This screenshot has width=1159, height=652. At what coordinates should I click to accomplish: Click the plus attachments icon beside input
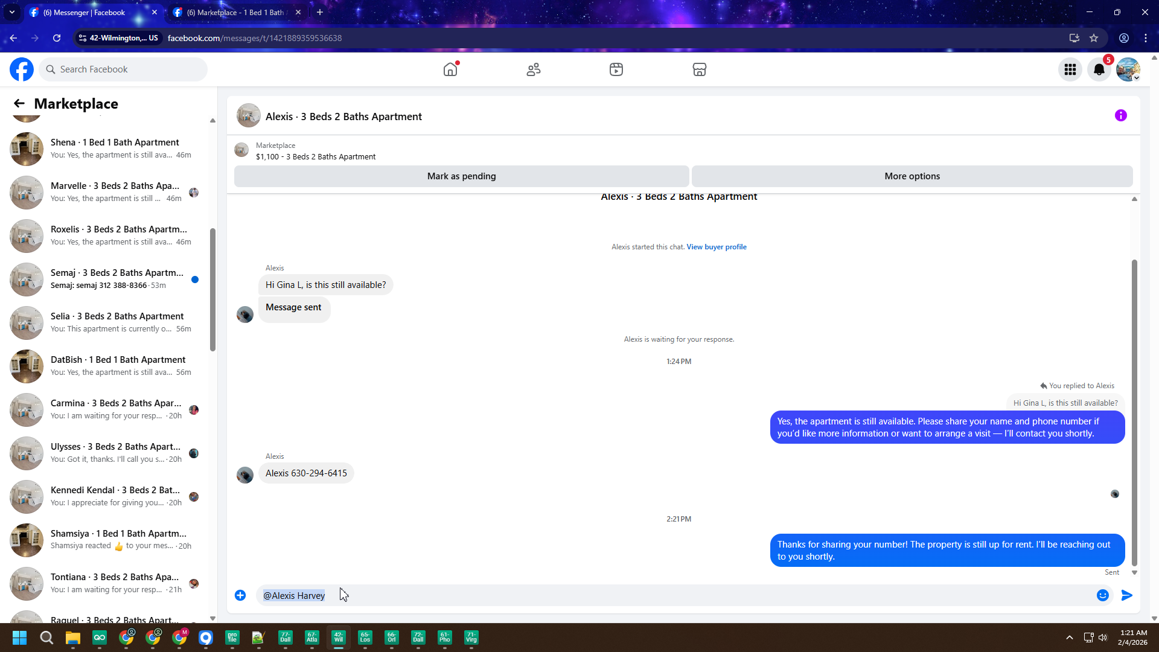point(240,595)
